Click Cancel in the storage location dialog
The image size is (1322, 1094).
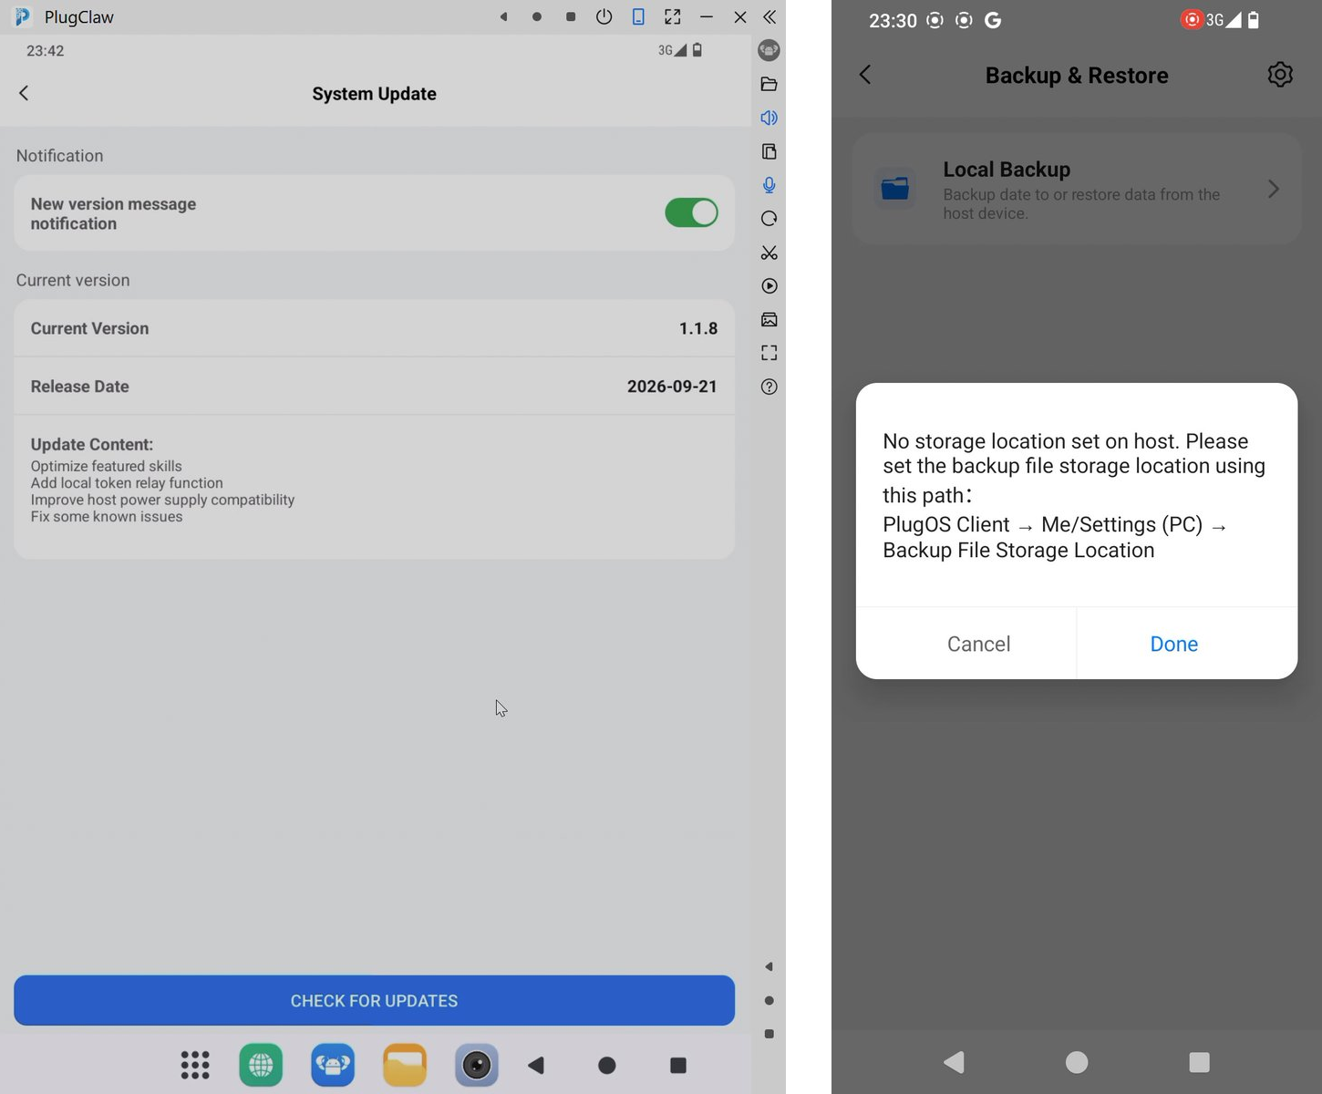[x=978, y=644]
